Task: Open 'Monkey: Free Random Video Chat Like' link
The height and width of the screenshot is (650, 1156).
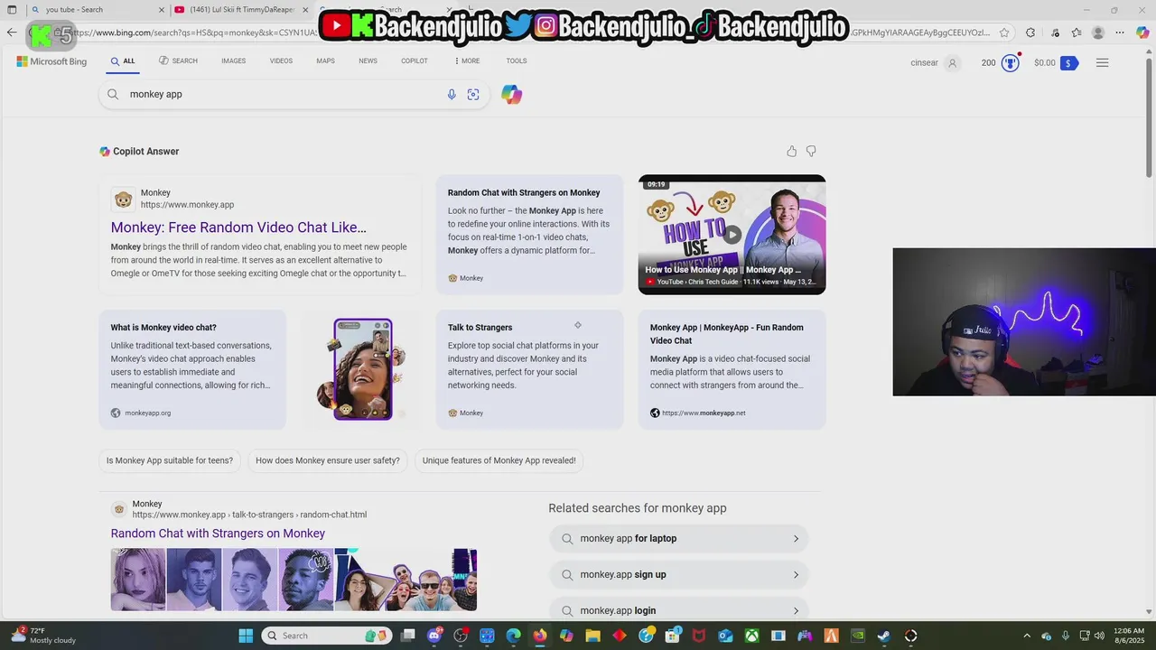Action: pyautogui.click(x=238, y=227)
